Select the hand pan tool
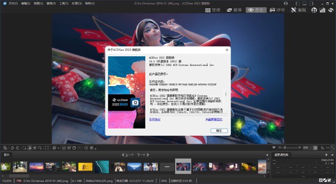336x184 pixels. click(x=29, y=148)
